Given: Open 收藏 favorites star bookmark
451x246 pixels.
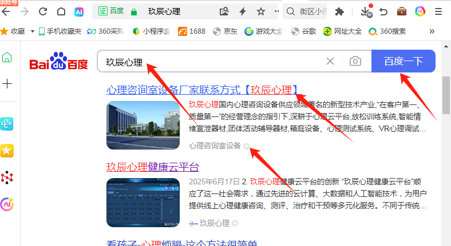Looking at the screenshot, I should [13, 31].
